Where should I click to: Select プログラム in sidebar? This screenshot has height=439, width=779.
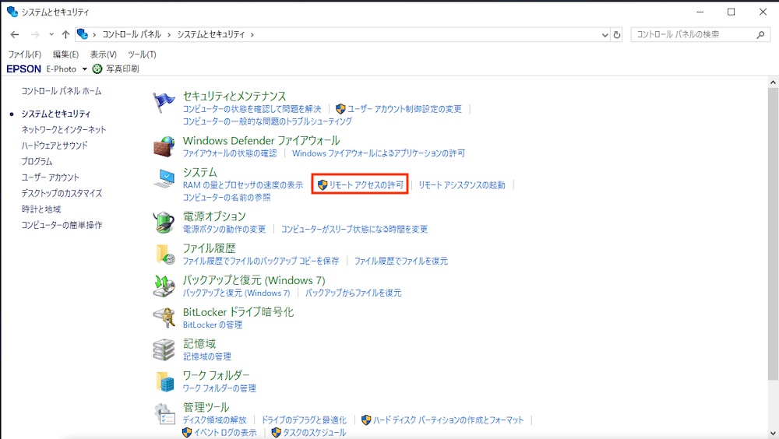pyautogui.click(x=37, y=161)
